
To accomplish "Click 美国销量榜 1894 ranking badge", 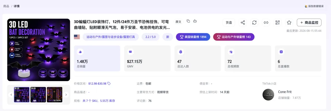I will point(193,37).
